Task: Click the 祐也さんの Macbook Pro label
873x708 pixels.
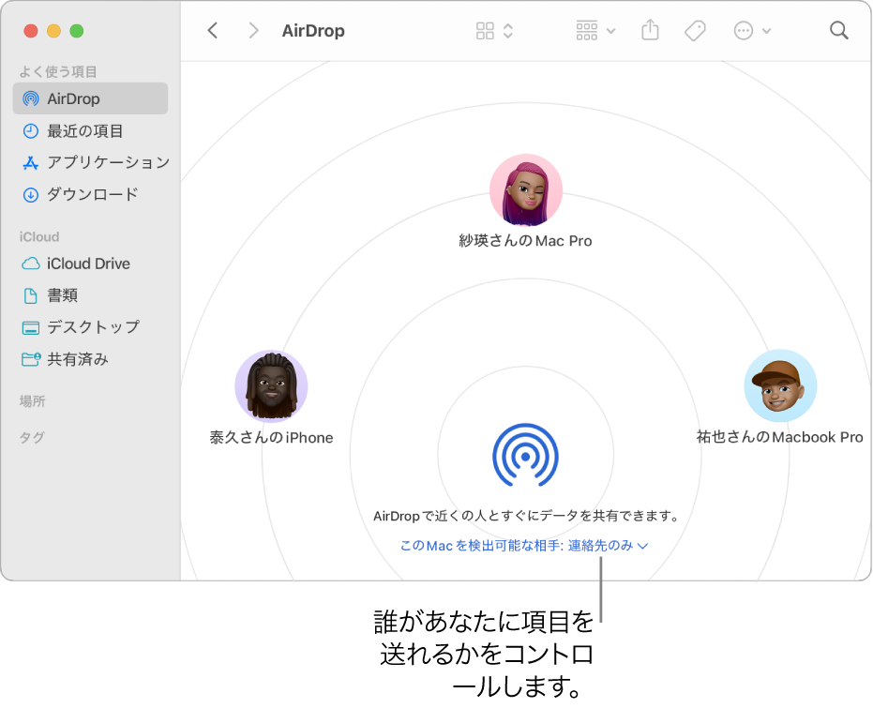Action: coord(779,437)
